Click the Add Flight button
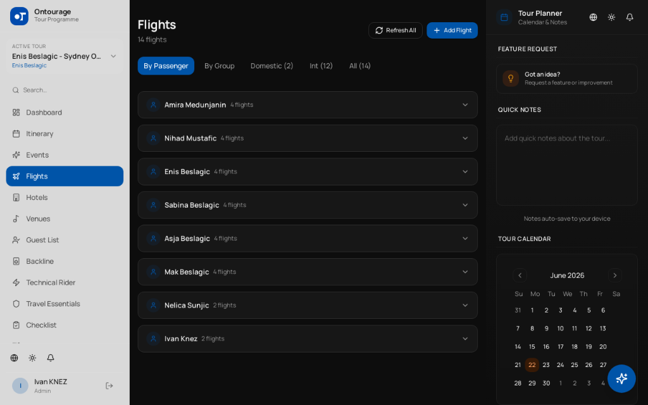The height and width of the screenshot is (405, 648). point(452,30)
